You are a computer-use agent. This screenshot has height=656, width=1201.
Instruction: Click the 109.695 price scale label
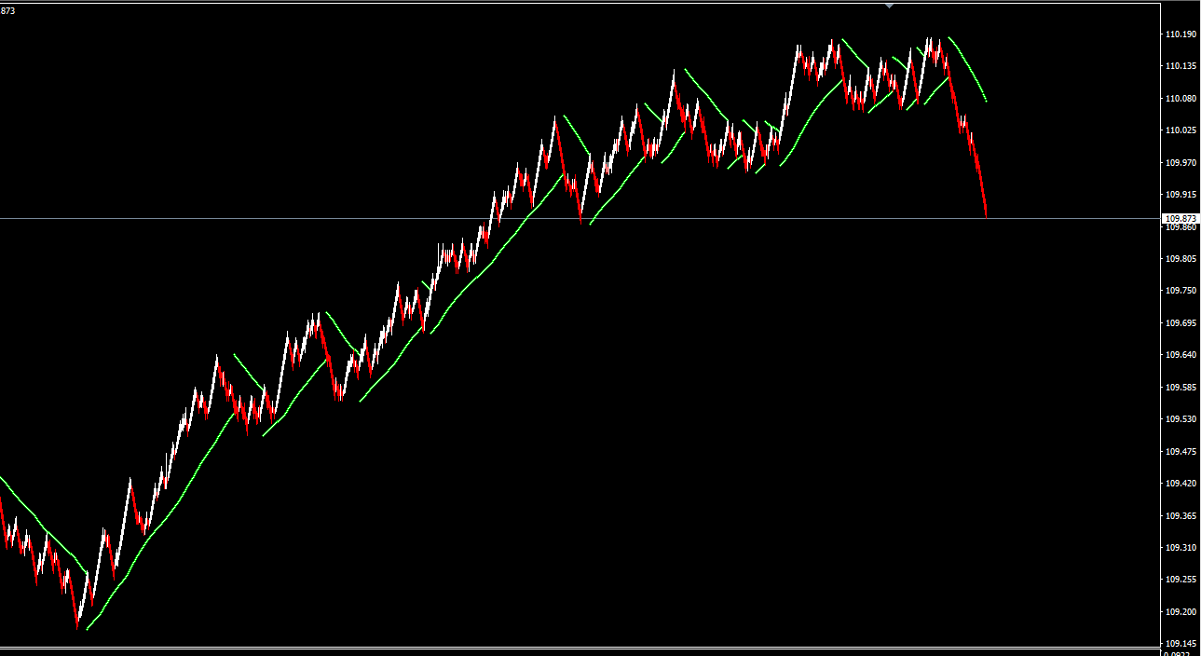[x=1181, y=323]
